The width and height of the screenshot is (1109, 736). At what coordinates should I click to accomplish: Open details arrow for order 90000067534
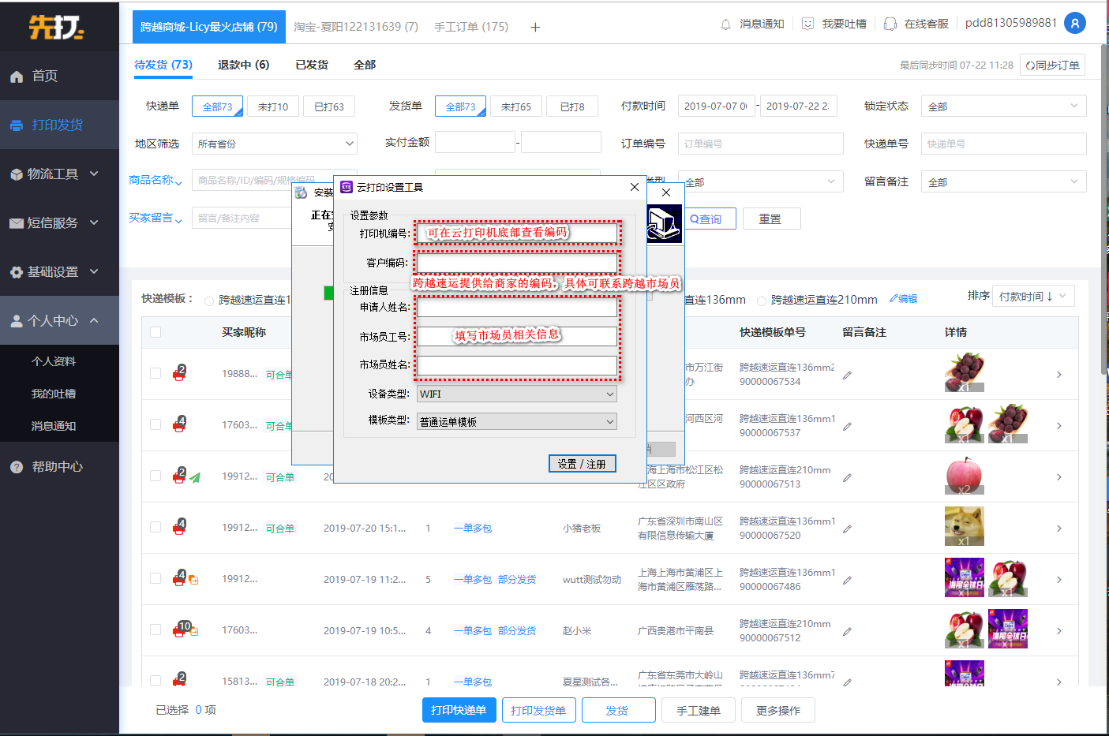pos(1059,375)
